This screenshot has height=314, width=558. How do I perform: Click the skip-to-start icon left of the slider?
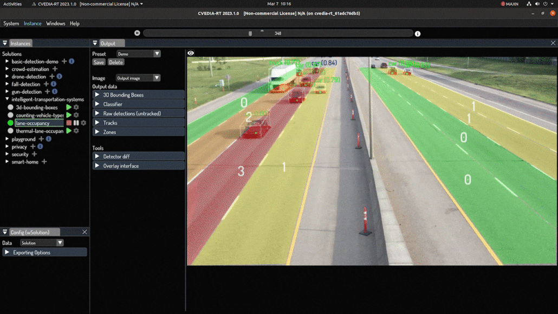(138, 33)
